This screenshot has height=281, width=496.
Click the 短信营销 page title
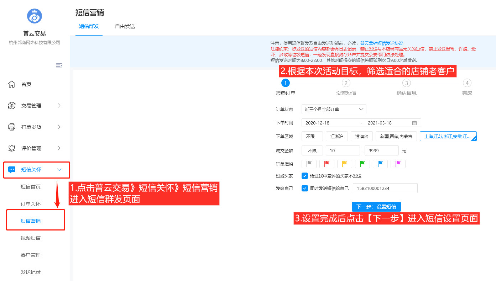(x=90, y=12)
